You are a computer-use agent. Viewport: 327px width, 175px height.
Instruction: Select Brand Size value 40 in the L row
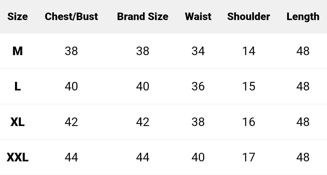143,86
